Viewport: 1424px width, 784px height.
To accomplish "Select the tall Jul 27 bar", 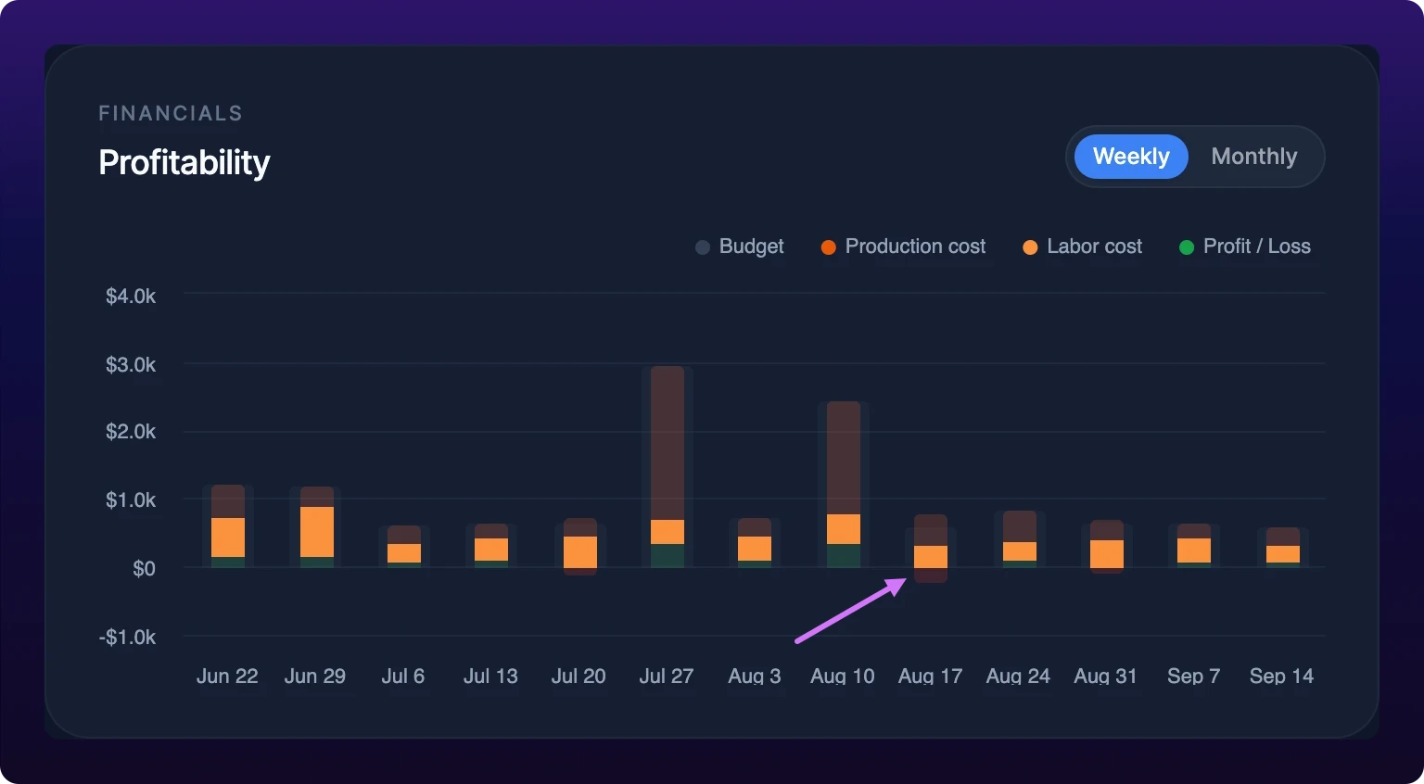I will [x=667, y=467].
